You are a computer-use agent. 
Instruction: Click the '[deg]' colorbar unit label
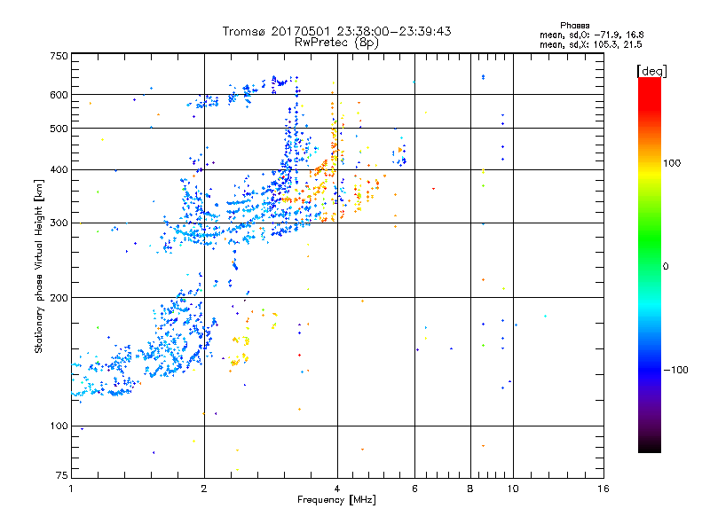(x=651, y=71)
